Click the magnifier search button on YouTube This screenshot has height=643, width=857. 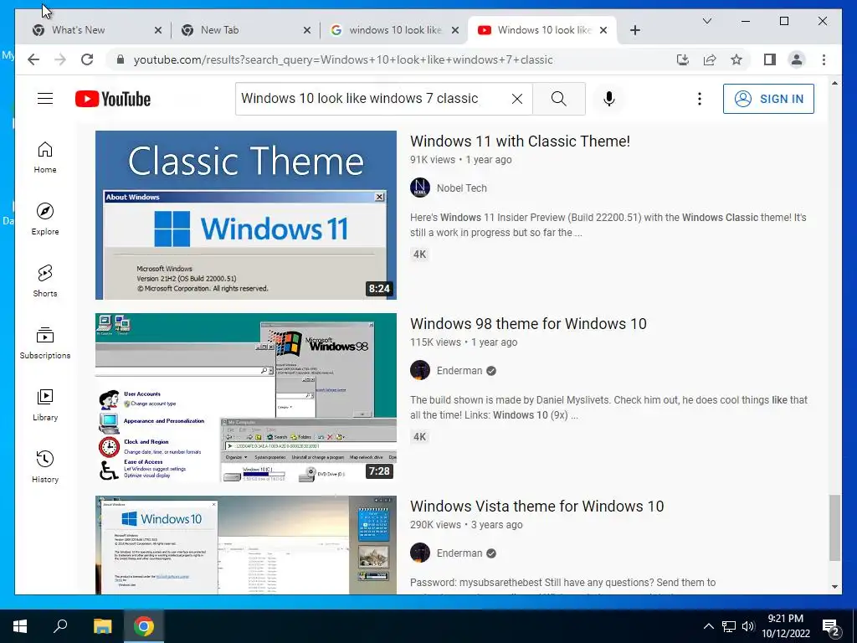point(558,99)
